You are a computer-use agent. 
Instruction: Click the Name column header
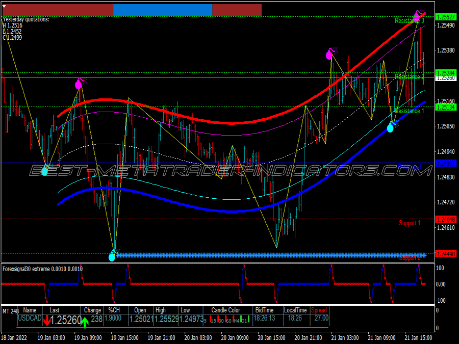click(30, 310)
